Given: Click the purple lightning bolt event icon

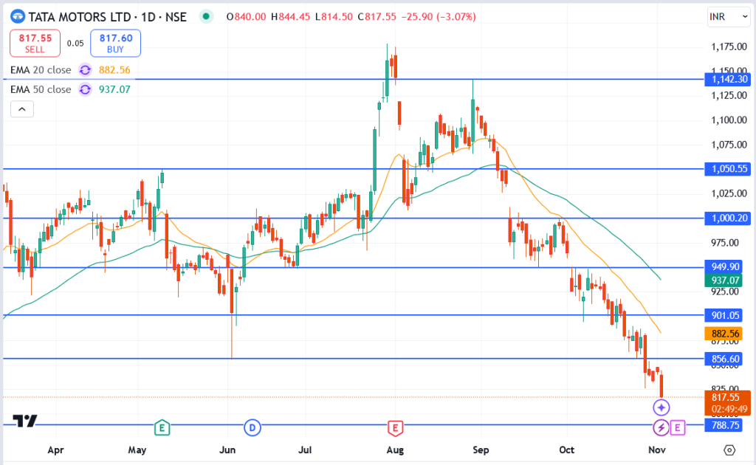Looking at the screenshot, I should point(661,427).
